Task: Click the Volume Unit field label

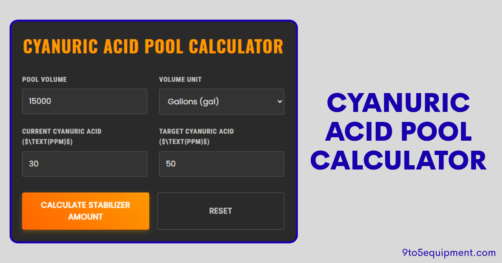Action: click(x=180, y=80)
